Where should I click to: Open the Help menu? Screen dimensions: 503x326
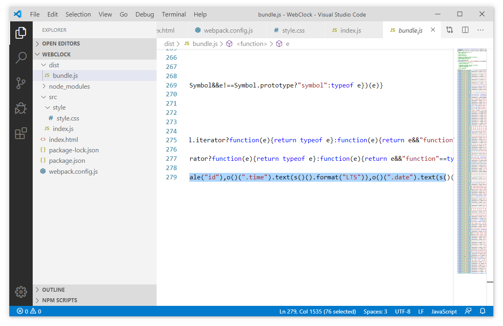click(200, 14)
